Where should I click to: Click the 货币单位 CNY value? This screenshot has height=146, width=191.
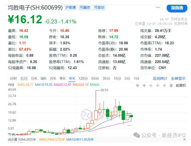point(162,68)
